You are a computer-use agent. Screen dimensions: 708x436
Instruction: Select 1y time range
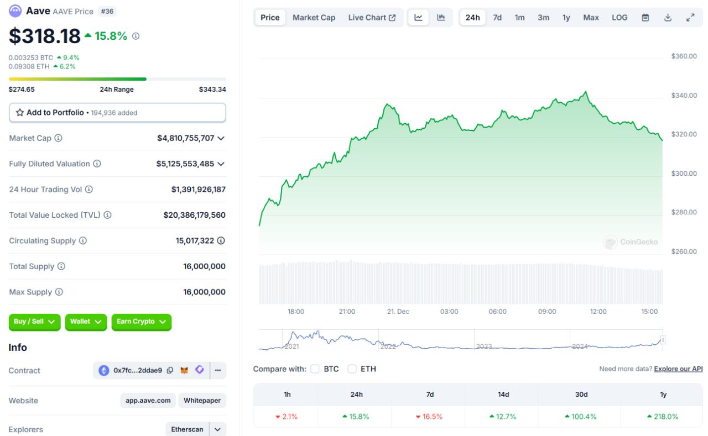click(566, 18)
